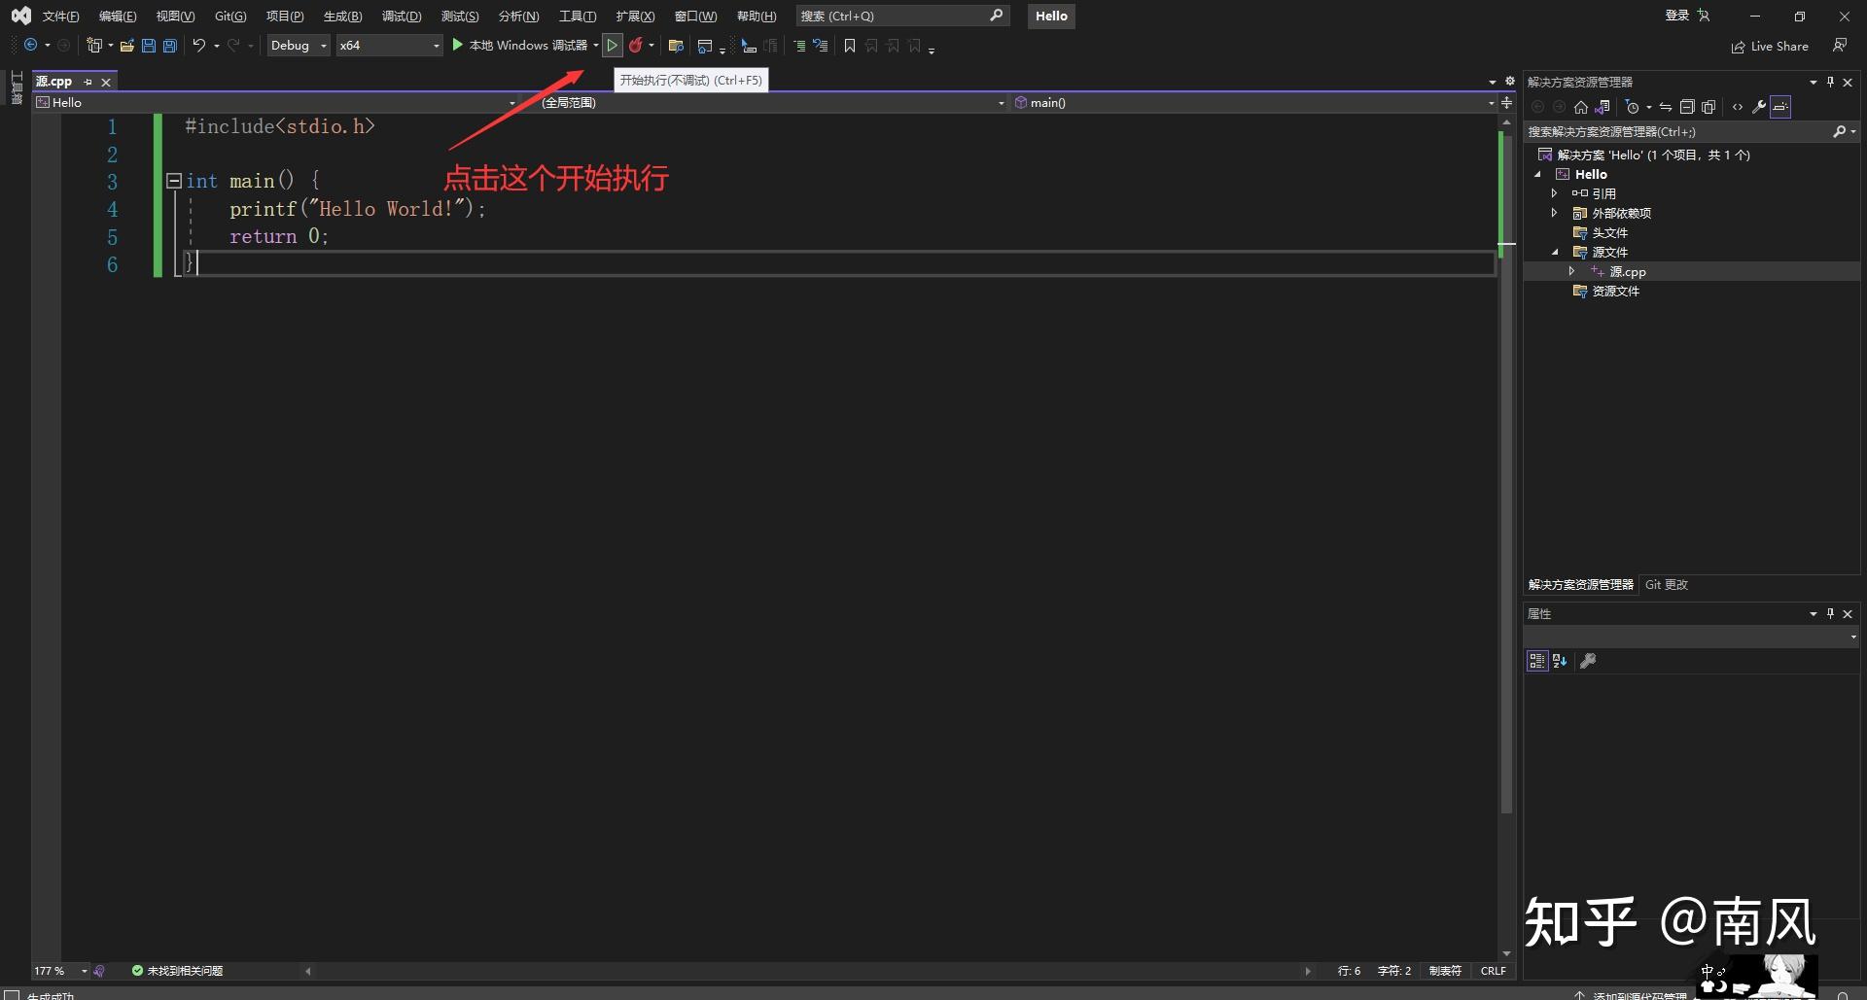Click the 未找到相关问题 status bar button
1867x1000 pixels.
(185, 970)
